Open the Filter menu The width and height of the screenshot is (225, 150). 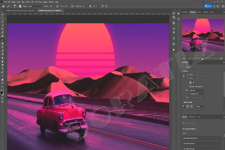click(33, 2)
